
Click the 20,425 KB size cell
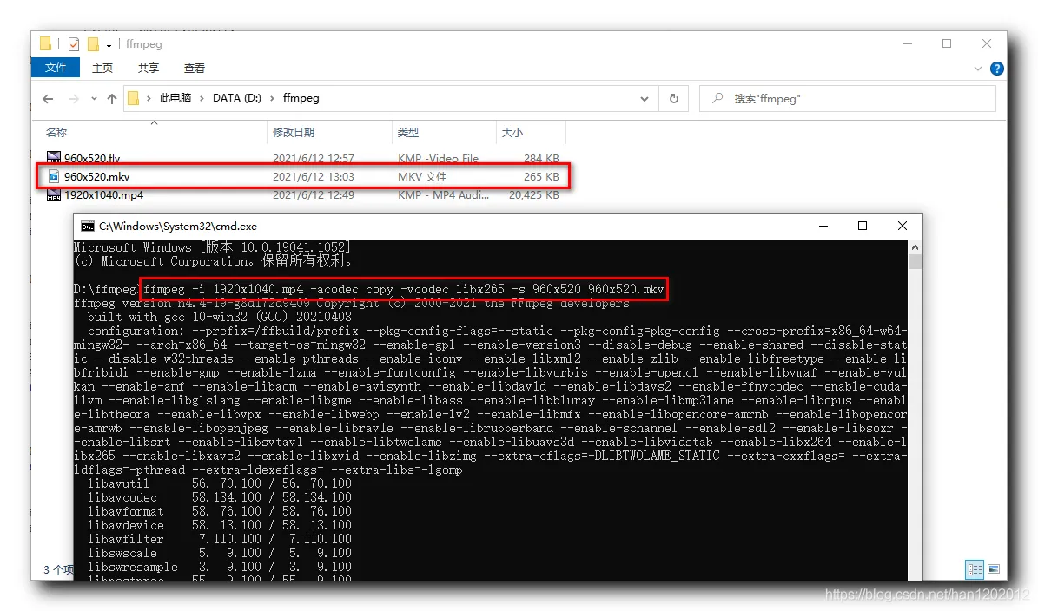click(x=533, y=195)
